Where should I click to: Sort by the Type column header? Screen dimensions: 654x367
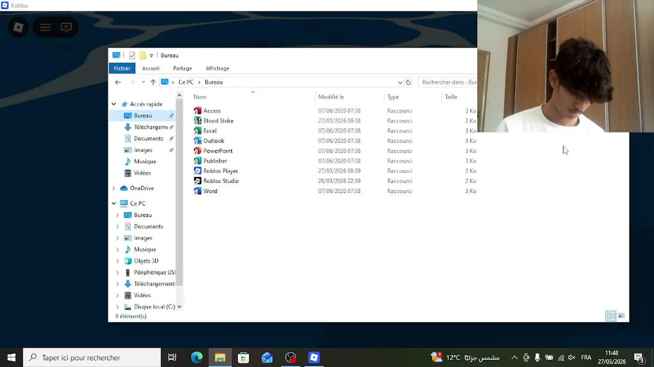pos(413,97)
